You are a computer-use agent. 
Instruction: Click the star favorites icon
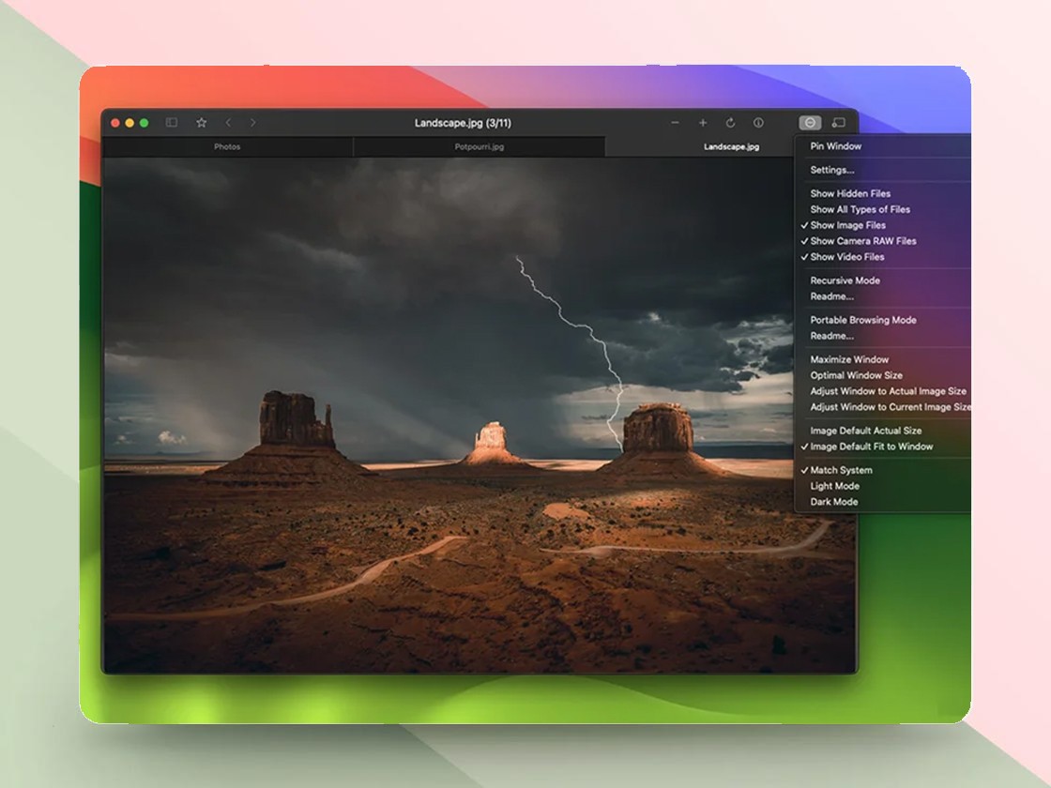201,123
